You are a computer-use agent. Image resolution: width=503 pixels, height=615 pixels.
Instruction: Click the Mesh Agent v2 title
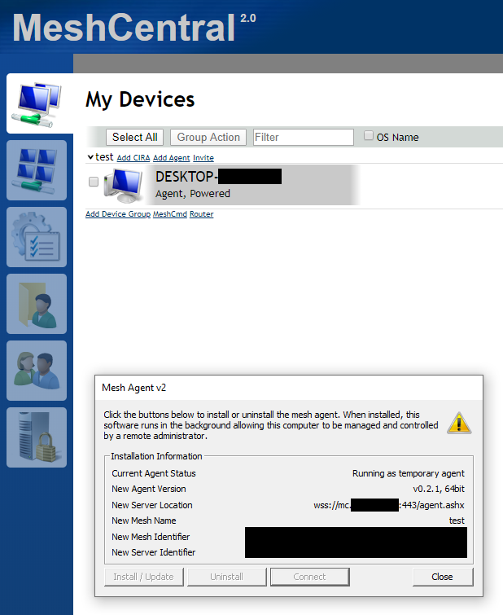click(133, 388)
